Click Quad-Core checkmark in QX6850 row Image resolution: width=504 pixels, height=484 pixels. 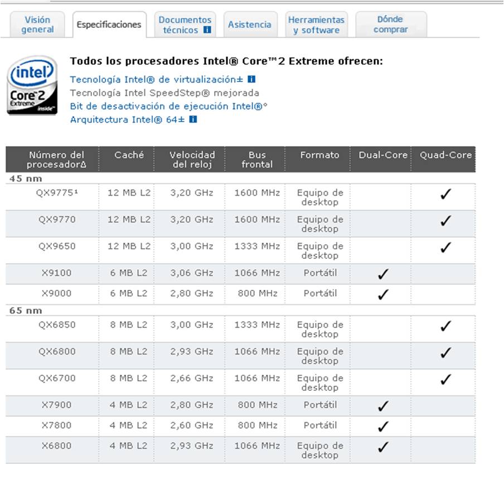tap(446, 326)
